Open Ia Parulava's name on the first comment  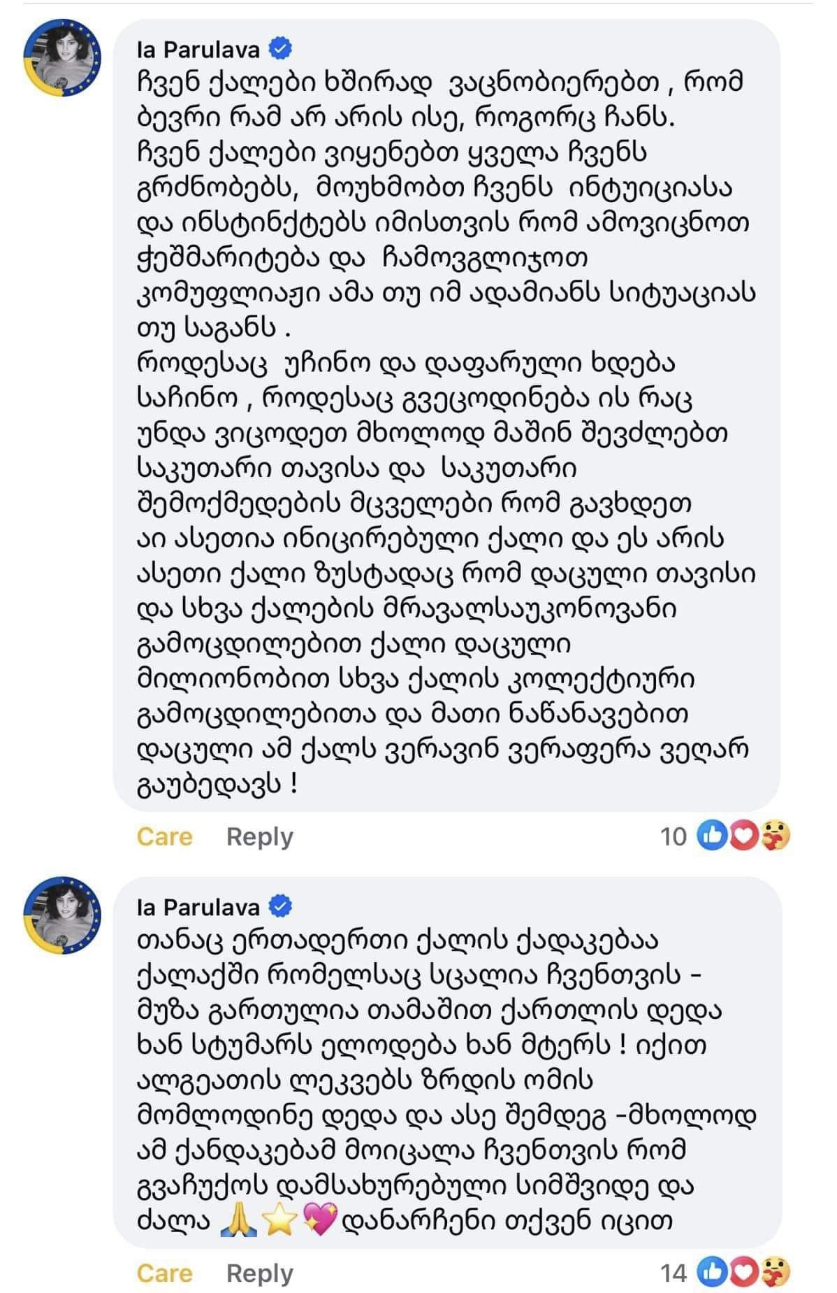(x=198, y=50)
